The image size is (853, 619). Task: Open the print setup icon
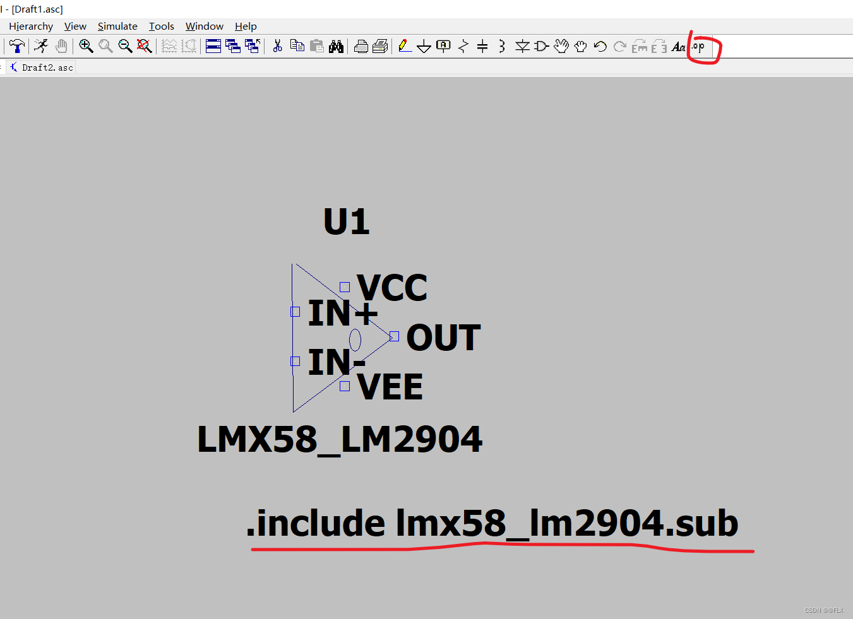pyautogui.click(x=380, y=46)
